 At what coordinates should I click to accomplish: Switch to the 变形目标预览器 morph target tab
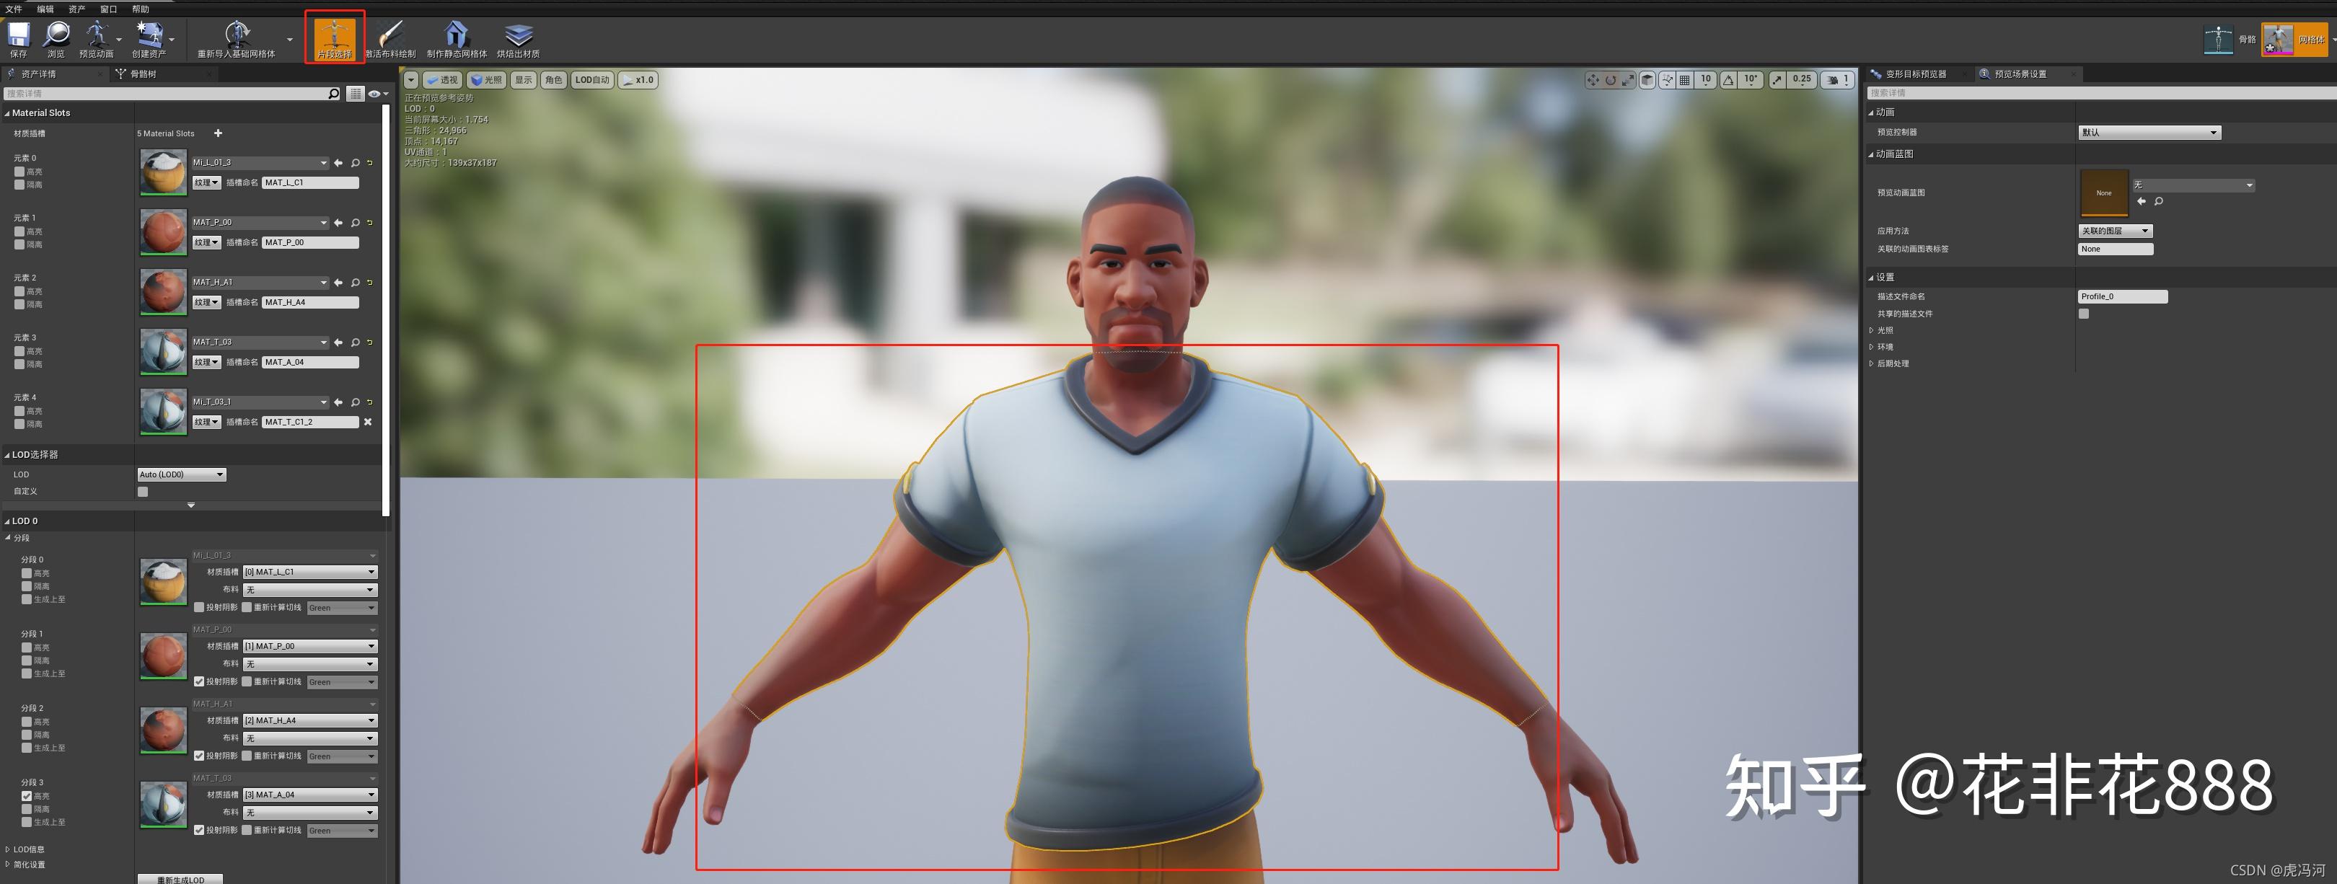(x=1915, y=74)
